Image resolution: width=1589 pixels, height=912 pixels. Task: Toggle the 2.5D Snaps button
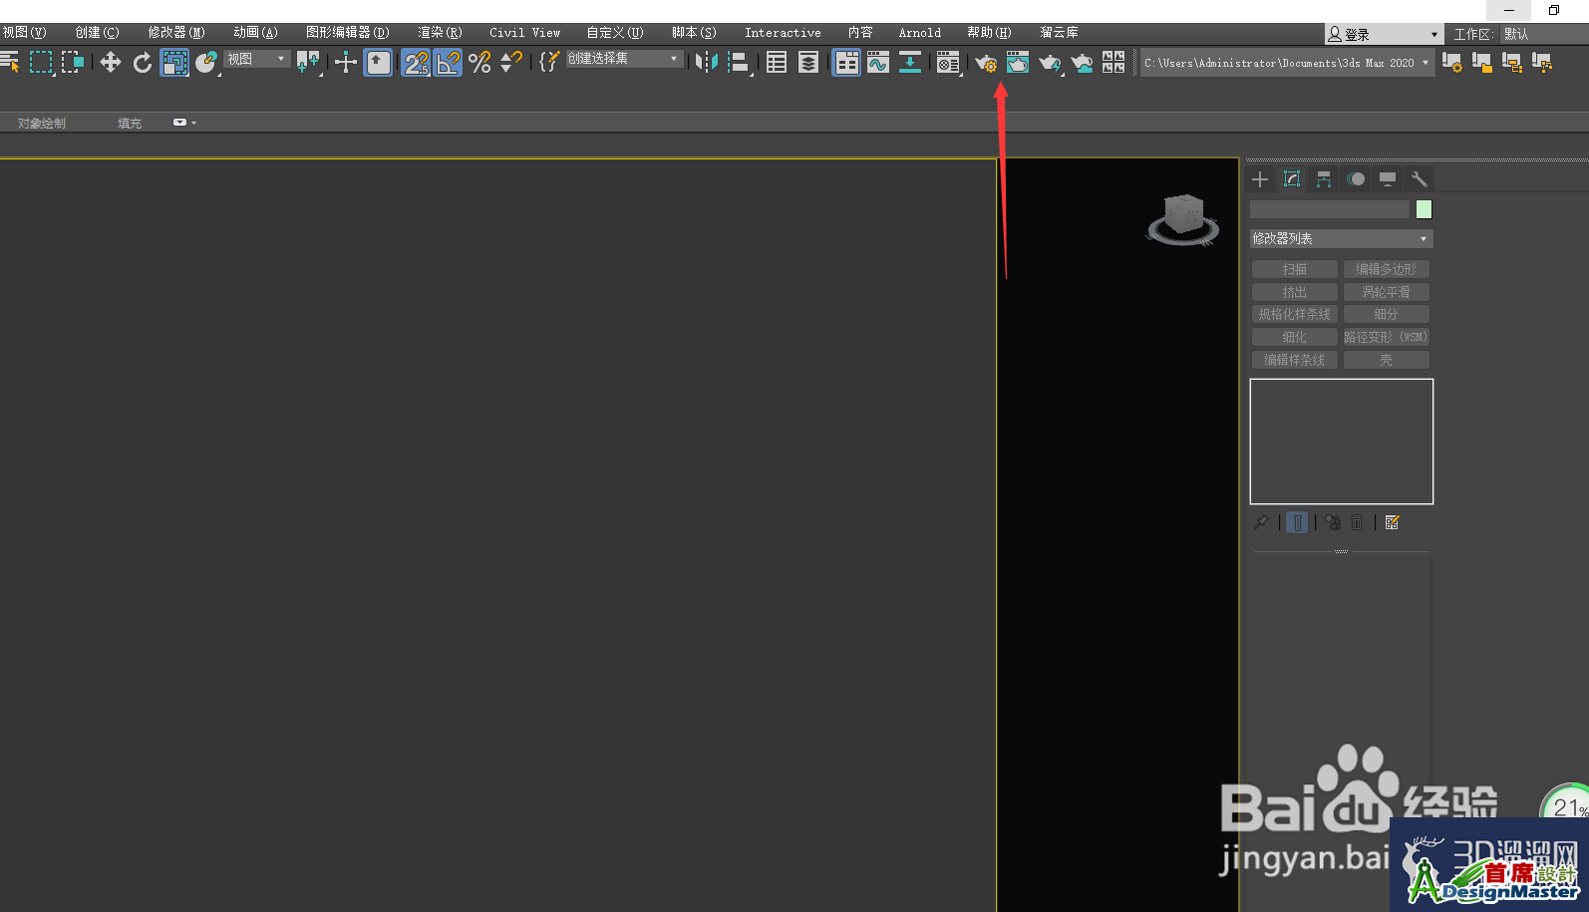click(416, 63)
